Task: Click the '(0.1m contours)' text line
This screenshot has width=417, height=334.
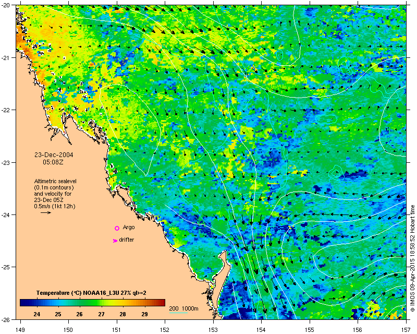Action: click(x=54, y=187)
